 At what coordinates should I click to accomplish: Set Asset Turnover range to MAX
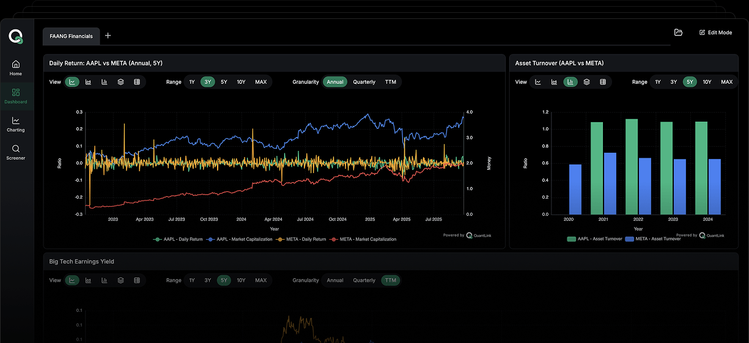[726, 82]
